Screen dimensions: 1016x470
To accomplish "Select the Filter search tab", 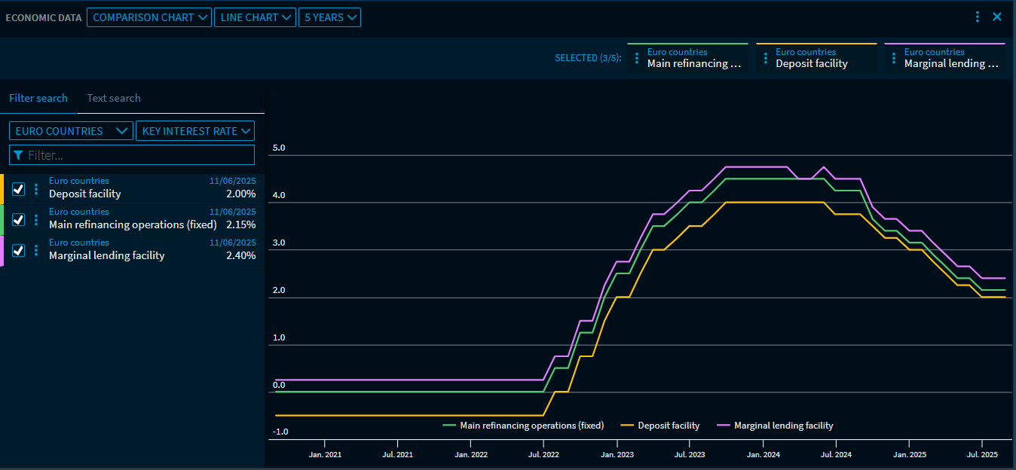I will pyautogui.click(x=38, y=98).
